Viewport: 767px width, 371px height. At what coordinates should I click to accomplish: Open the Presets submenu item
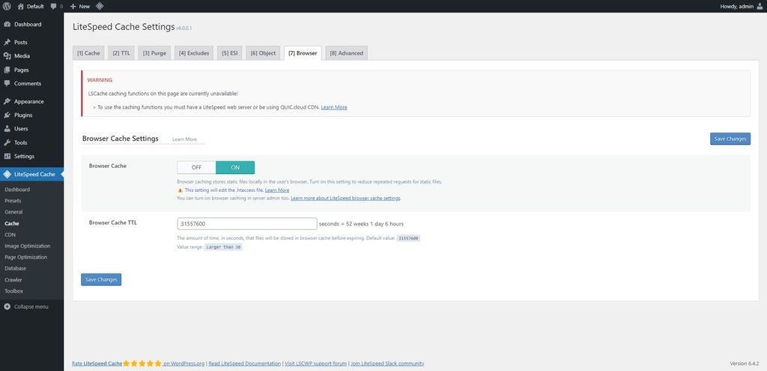(13, 201)
